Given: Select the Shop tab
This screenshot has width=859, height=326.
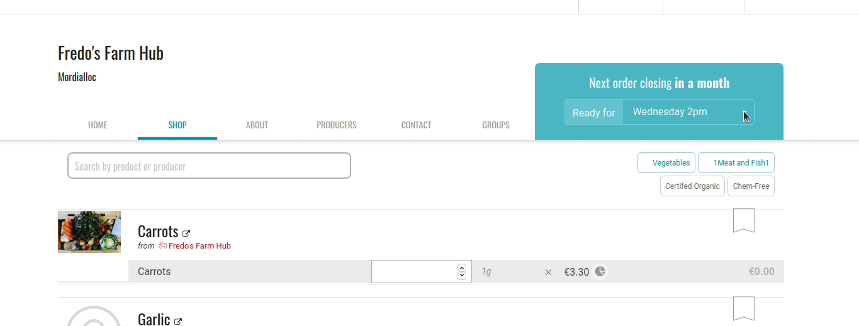Looking at the screenshot, I should point(177,125).
